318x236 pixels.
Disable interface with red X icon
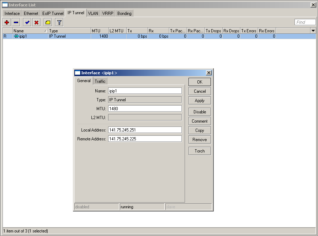point(36,22)
